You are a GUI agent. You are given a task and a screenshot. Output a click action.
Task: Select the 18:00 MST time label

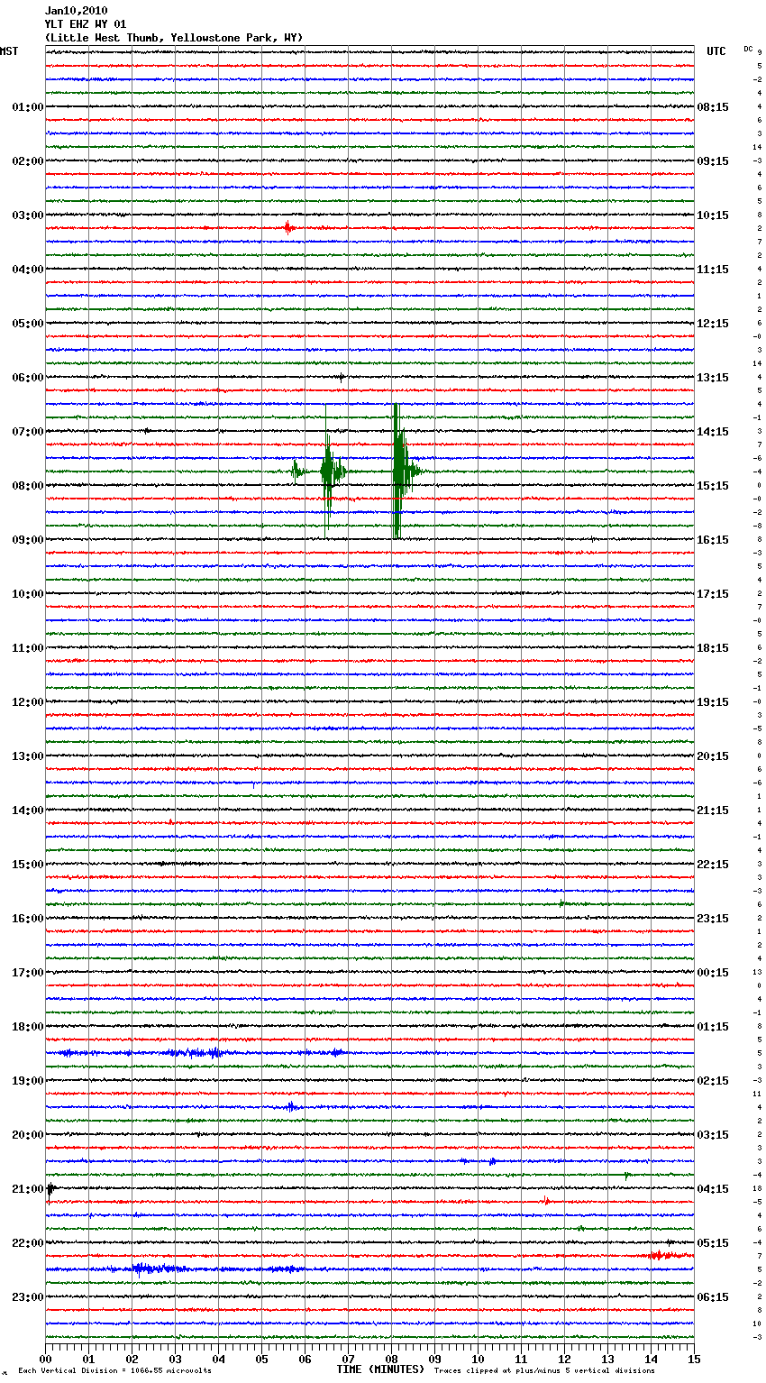point(28,1027)
